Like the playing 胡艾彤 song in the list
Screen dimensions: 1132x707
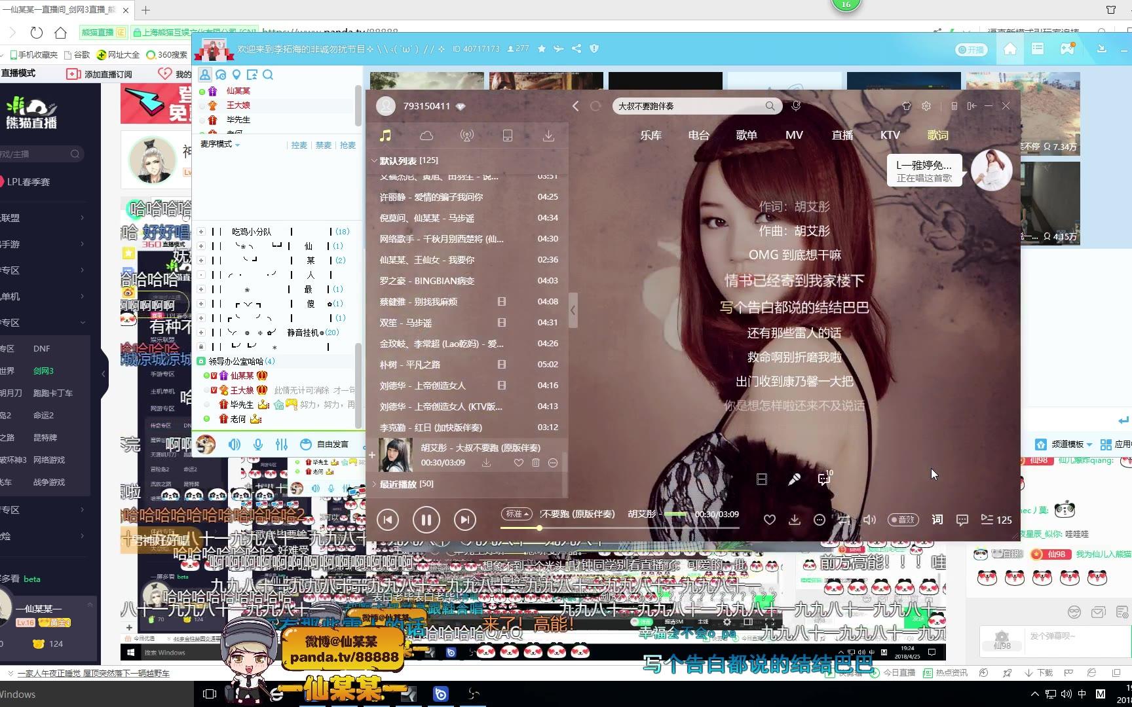point(519,463)
